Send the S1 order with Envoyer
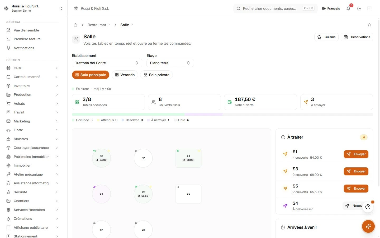 pos(356,154)
